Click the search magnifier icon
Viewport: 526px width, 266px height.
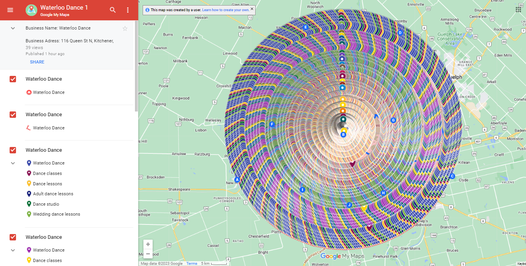[x=113, y=10]
